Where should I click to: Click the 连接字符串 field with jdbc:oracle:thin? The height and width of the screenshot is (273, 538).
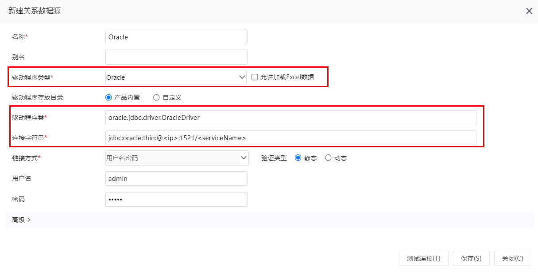pos(291,138)
